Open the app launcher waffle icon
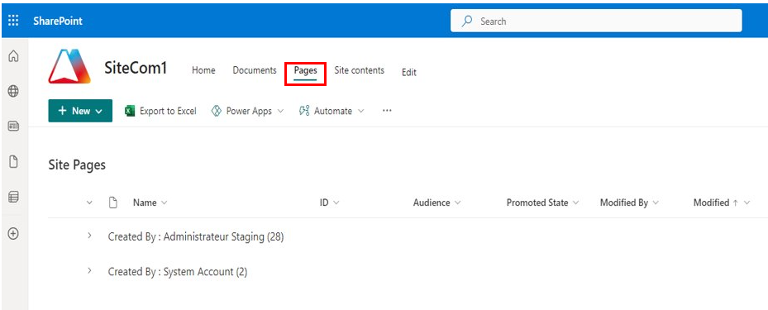768x310 pixels. click(x=14, y=21)
